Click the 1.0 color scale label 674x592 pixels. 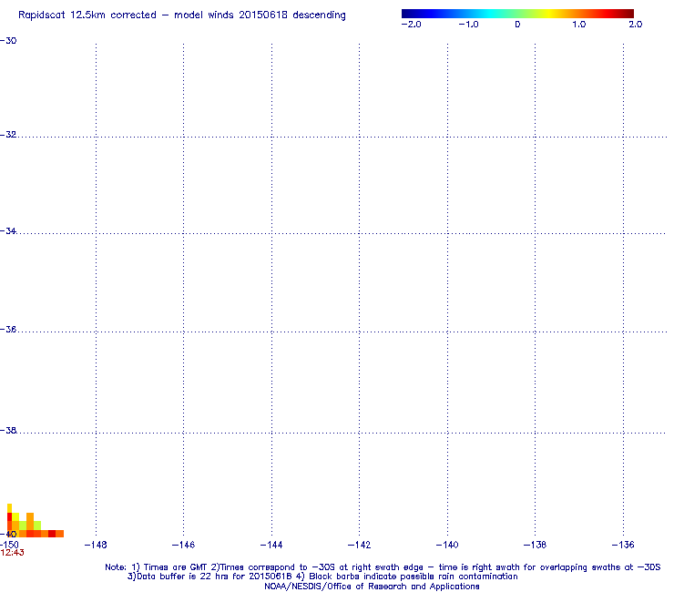tap(579, 25)
